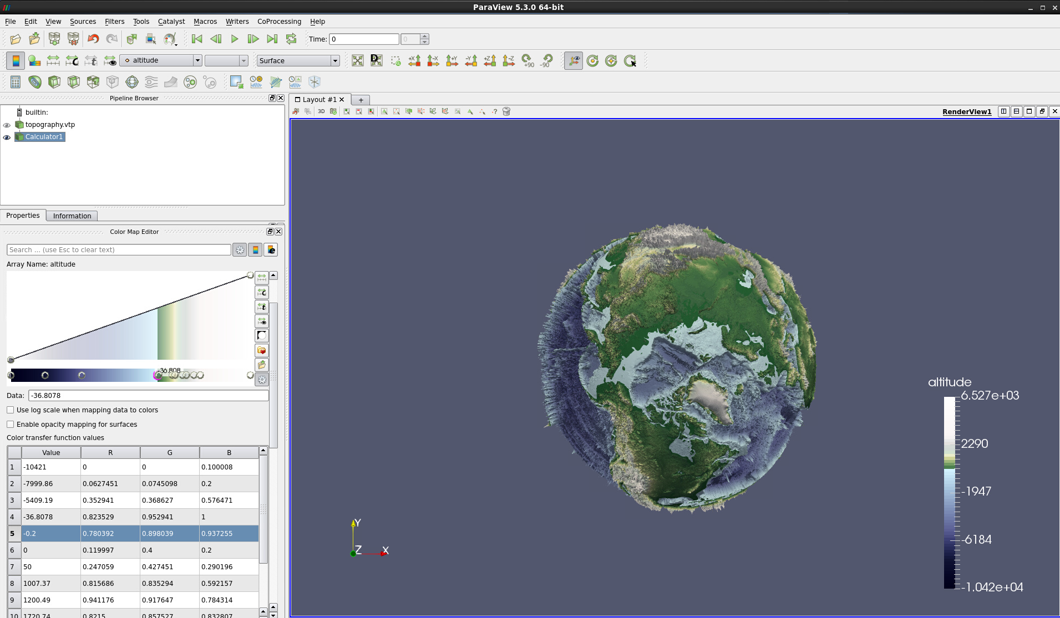Open the Glyph filter tool
Viewport: 1060px width, 618px height.
pos(132,82)
